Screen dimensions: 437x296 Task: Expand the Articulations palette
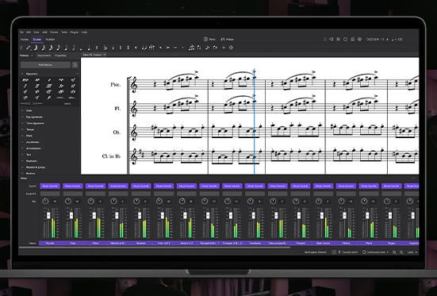tap(22, 148)
